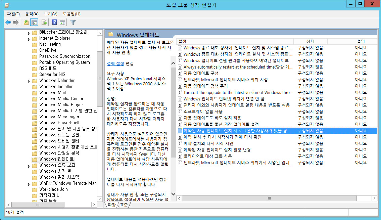Expand the Windows Defender tree node
Viewport: 381px width, 220px height.
pyautogui.click(x=29, y=81)
